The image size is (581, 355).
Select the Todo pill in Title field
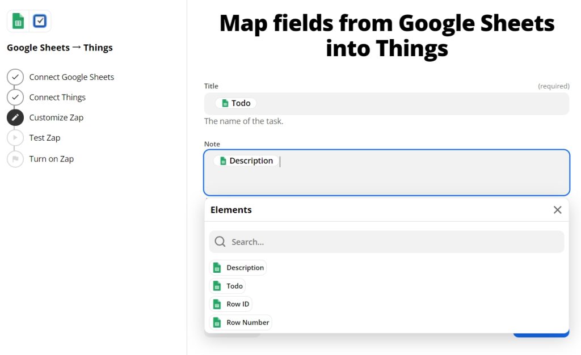235,103
